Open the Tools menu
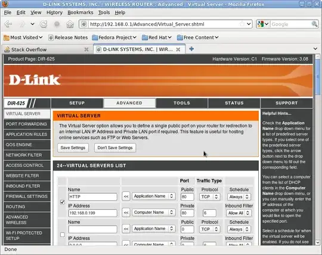 [x=104, y=13]
